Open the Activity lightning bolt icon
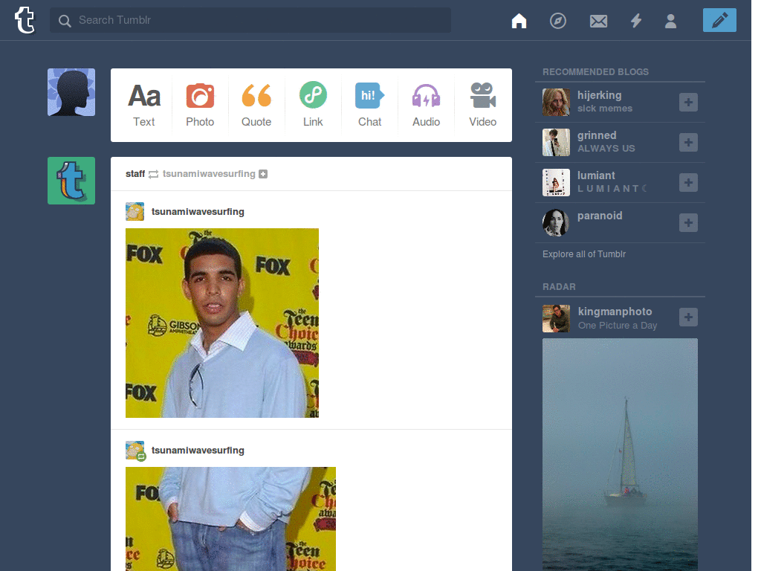 click(636, 21)
